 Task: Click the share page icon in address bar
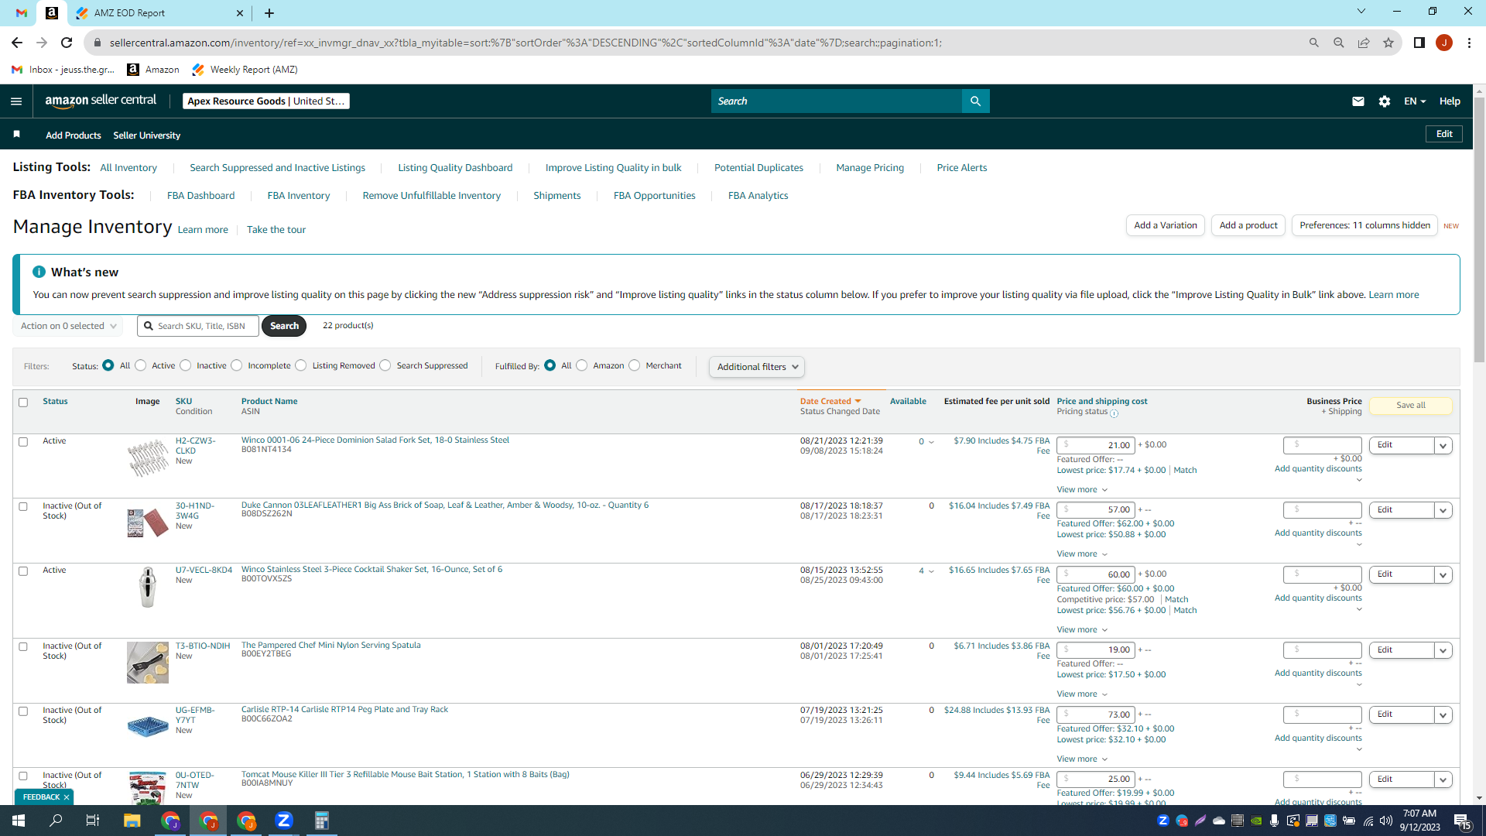(1364, 43)
